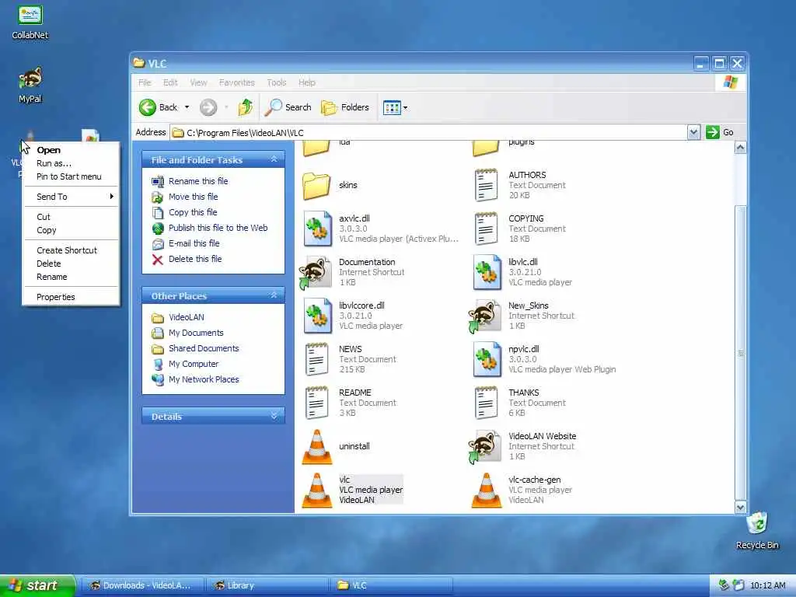Click the Start button
Image resolution: width=796 pixels, height=597 pixels.
tap(37, 585)
